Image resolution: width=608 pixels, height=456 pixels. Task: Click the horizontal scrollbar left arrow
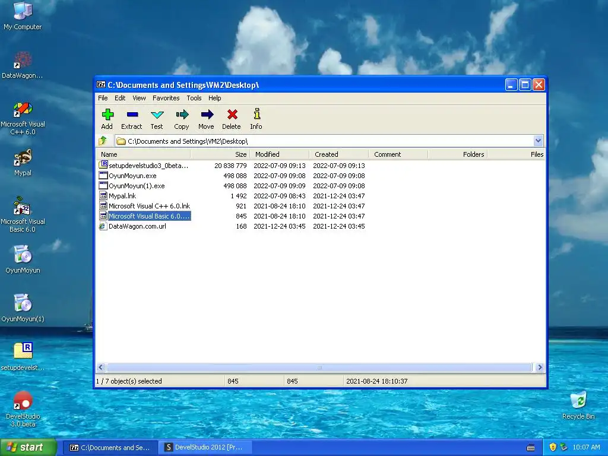point(101,367)
